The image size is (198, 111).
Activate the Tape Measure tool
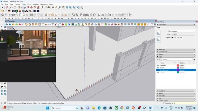(x=42, y=7)
